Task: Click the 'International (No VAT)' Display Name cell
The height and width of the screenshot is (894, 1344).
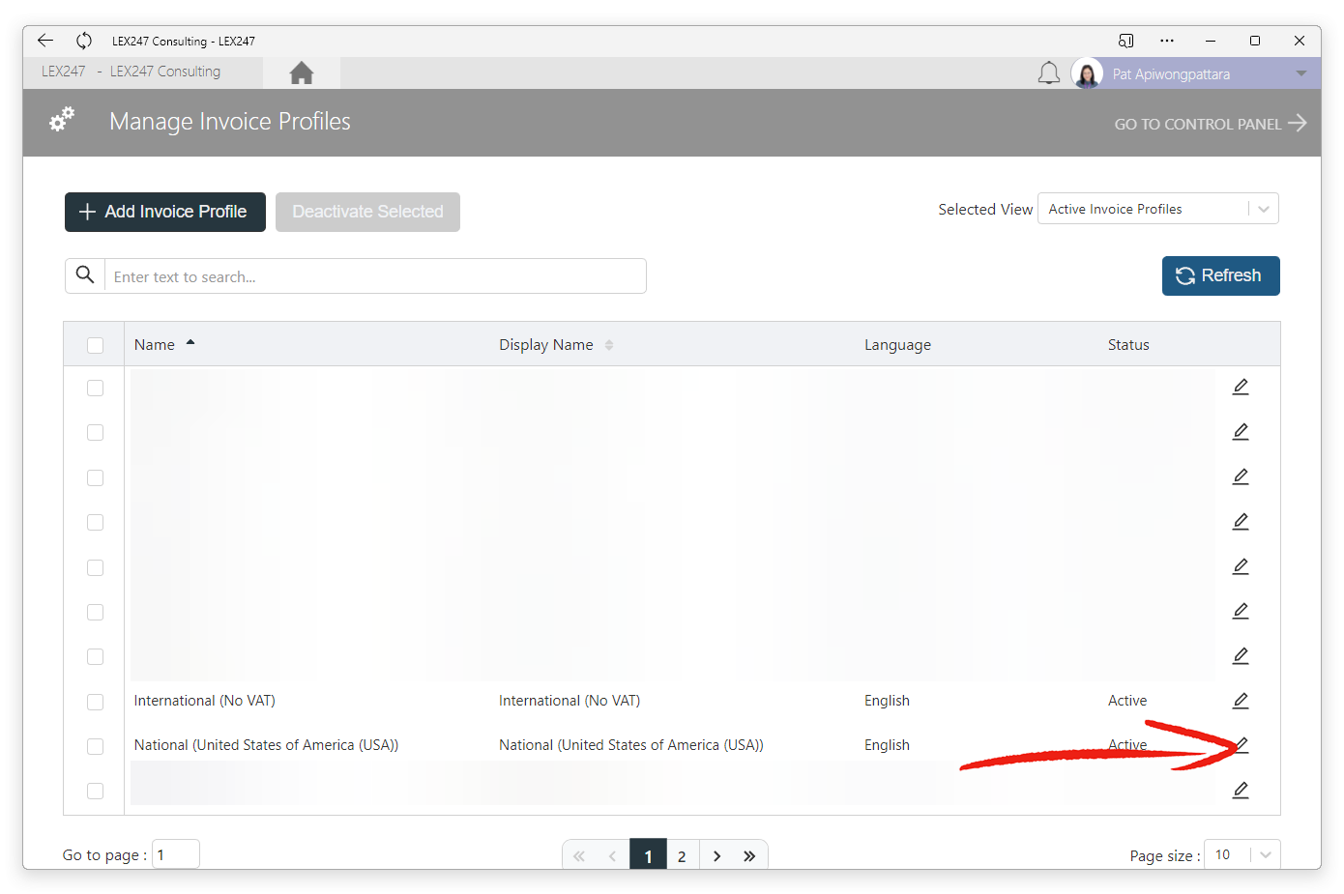Action: [570, 701]
